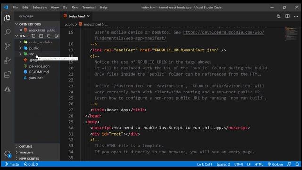
Task: Open the Edit menu
Action: [25, 8]
